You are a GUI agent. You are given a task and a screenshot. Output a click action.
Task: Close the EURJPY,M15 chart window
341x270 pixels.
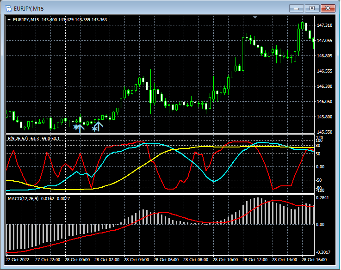[x=328, y=8]
